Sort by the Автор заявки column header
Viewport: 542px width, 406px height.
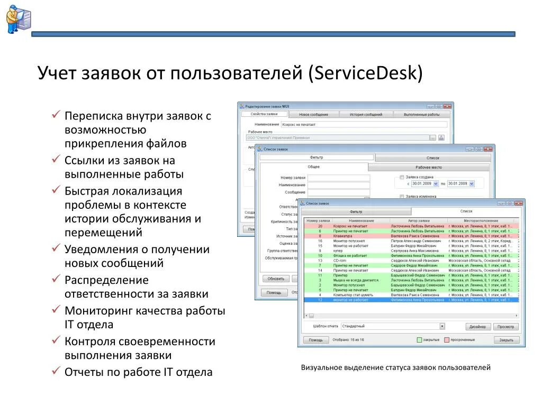(x=419, y=220)
